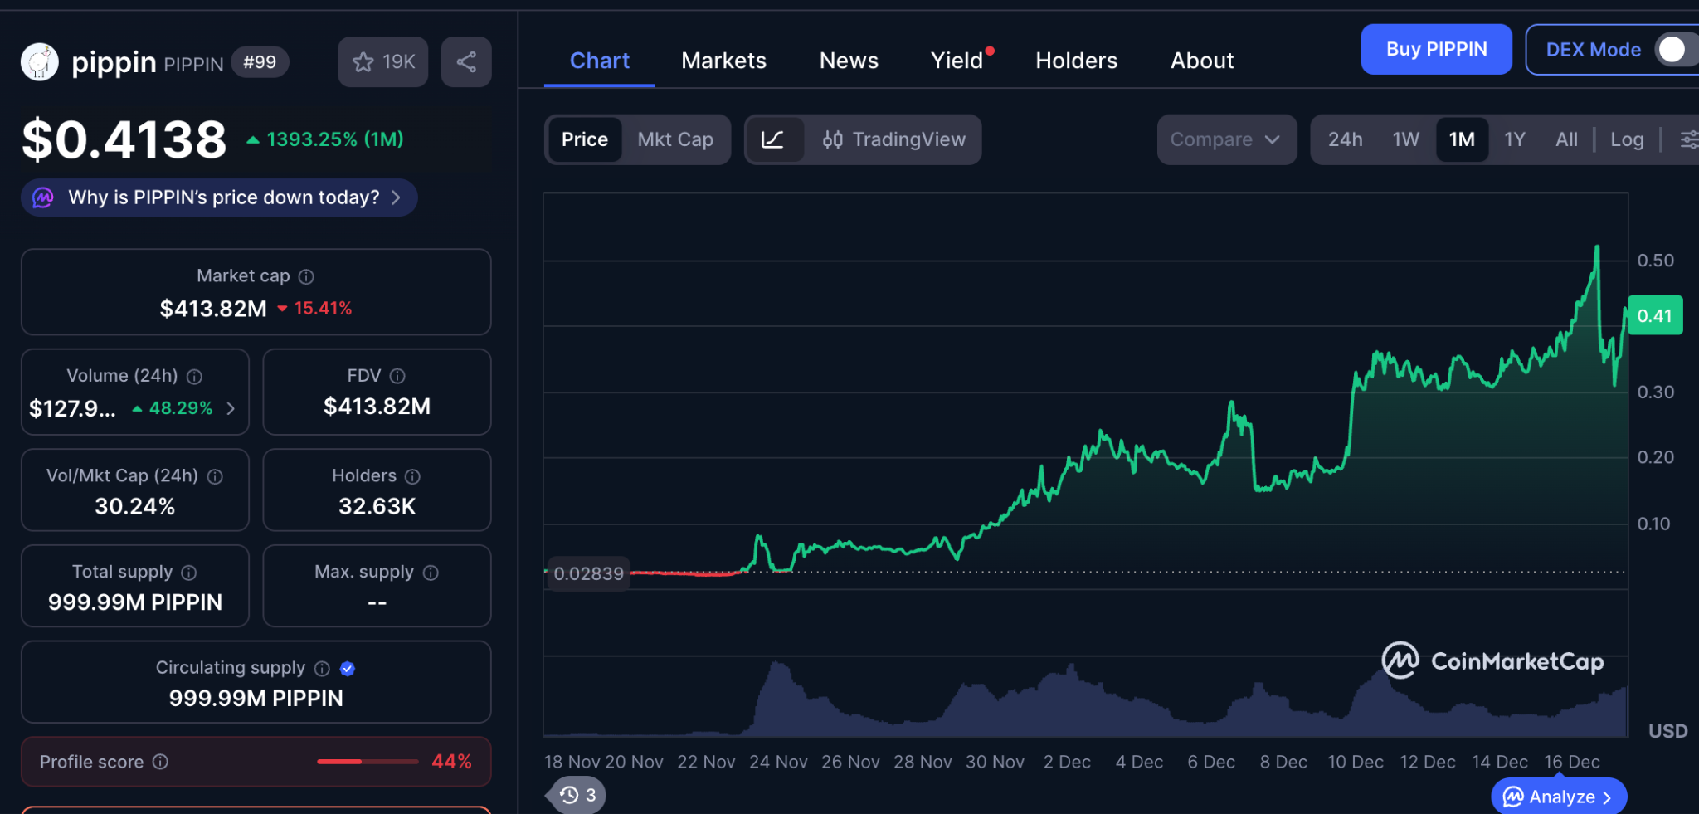Click the history events badge icon
The image size is (1699, 814).
point(577,795)
